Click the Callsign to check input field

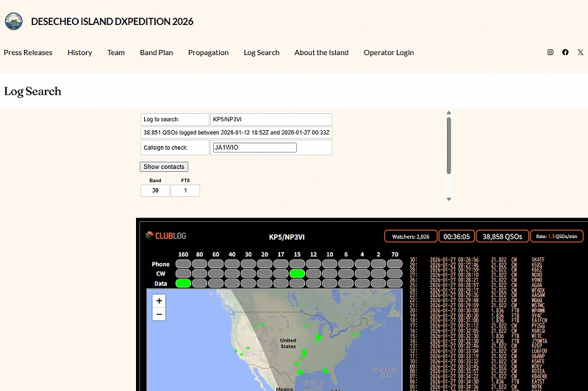coord(254,148)
